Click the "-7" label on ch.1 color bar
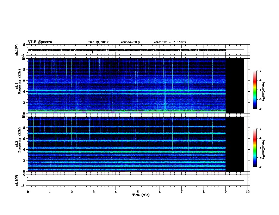This screenshot has width=279, height=215. [x=260, y=109]
